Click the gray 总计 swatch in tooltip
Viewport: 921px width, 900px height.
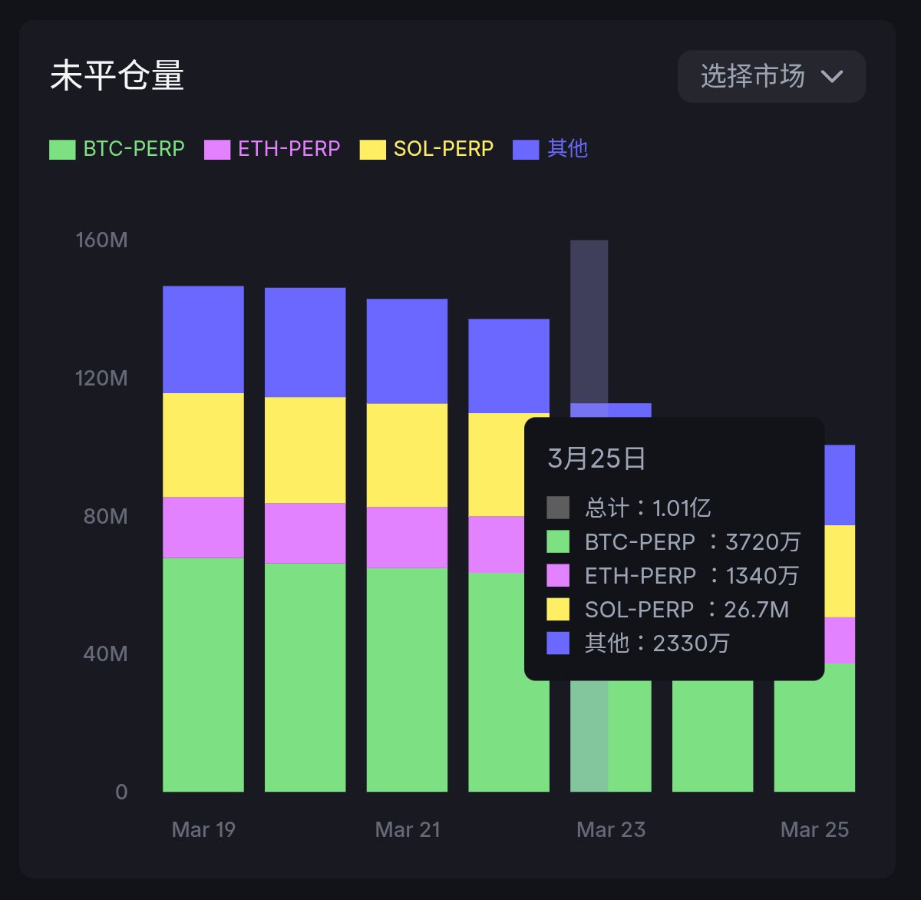[558, 508]
